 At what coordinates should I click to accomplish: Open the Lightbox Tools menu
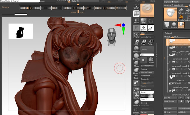(x=171, y=2)
